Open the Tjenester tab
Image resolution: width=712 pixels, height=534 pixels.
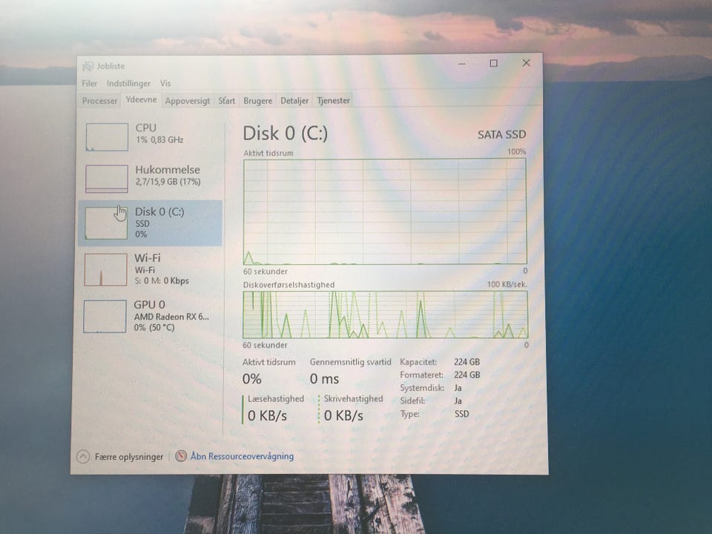coord(333,101)
